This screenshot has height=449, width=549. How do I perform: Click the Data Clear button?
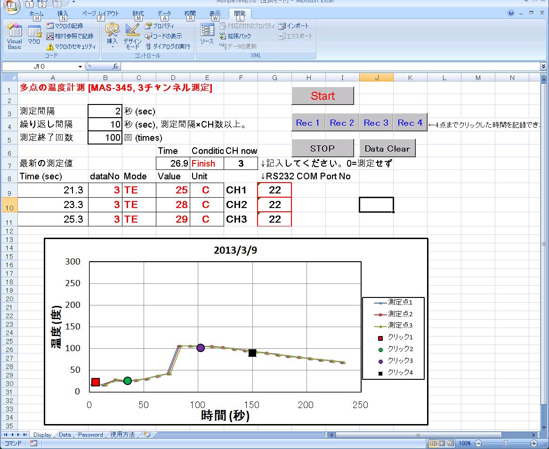387,148
